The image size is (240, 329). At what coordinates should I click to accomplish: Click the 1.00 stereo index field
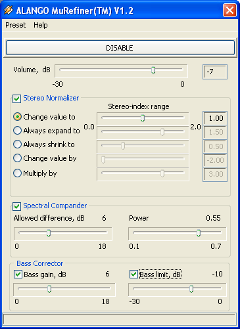click(x=215, y=118)
